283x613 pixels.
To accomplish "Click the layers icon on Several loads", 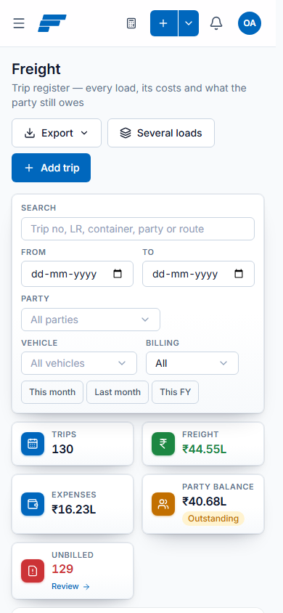I will pyautogui.click(x=126, y=133).
